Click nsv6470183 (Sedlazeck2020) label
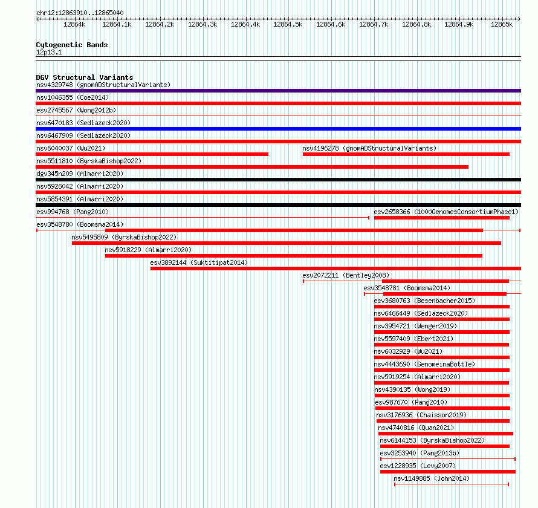This screenshot has width=538, height=508. click(x=83, y=123)
